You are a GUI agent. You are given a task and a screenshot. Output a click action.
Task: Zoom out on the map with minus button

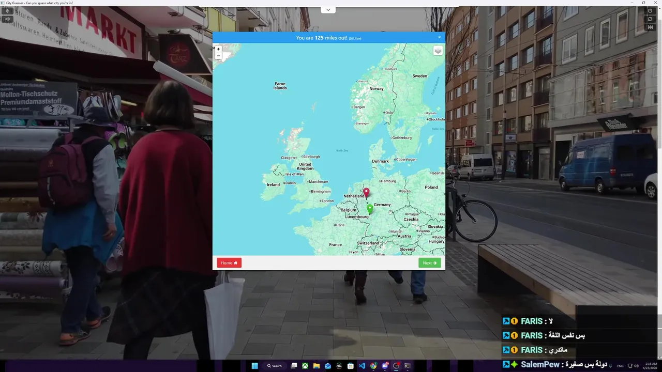(x=218, y=56)
